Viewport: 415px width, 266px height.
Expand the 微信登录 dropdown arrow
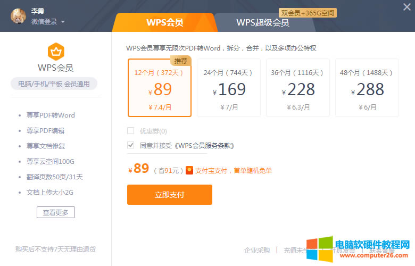click(63, 22)
